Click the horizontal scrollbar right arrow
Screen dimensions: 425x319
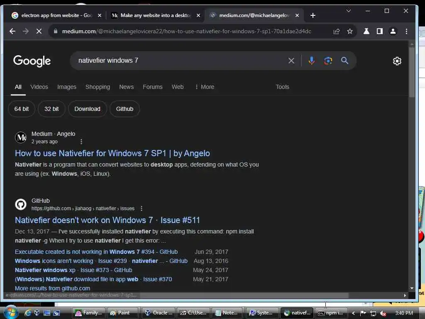(x=405, y=295)
